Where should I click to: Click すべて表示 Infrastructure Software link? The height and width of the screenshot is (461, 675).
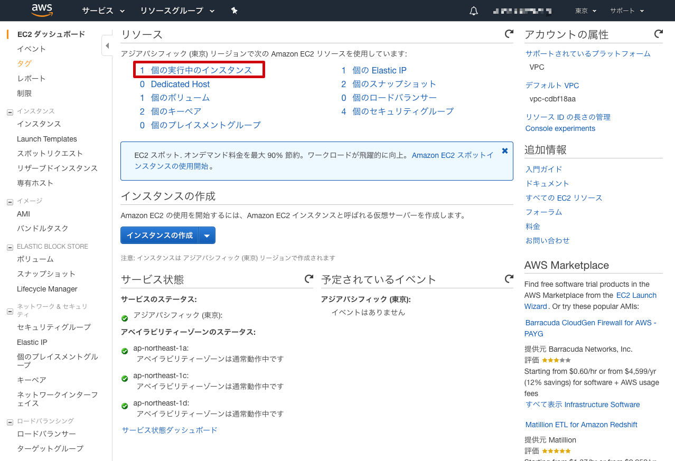tap(583, 404)
